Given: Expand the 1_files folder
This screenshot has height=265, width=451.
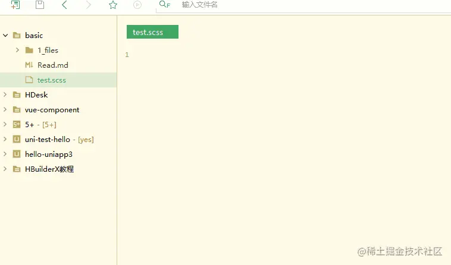Looking at the screenshot, I should 17,50.
